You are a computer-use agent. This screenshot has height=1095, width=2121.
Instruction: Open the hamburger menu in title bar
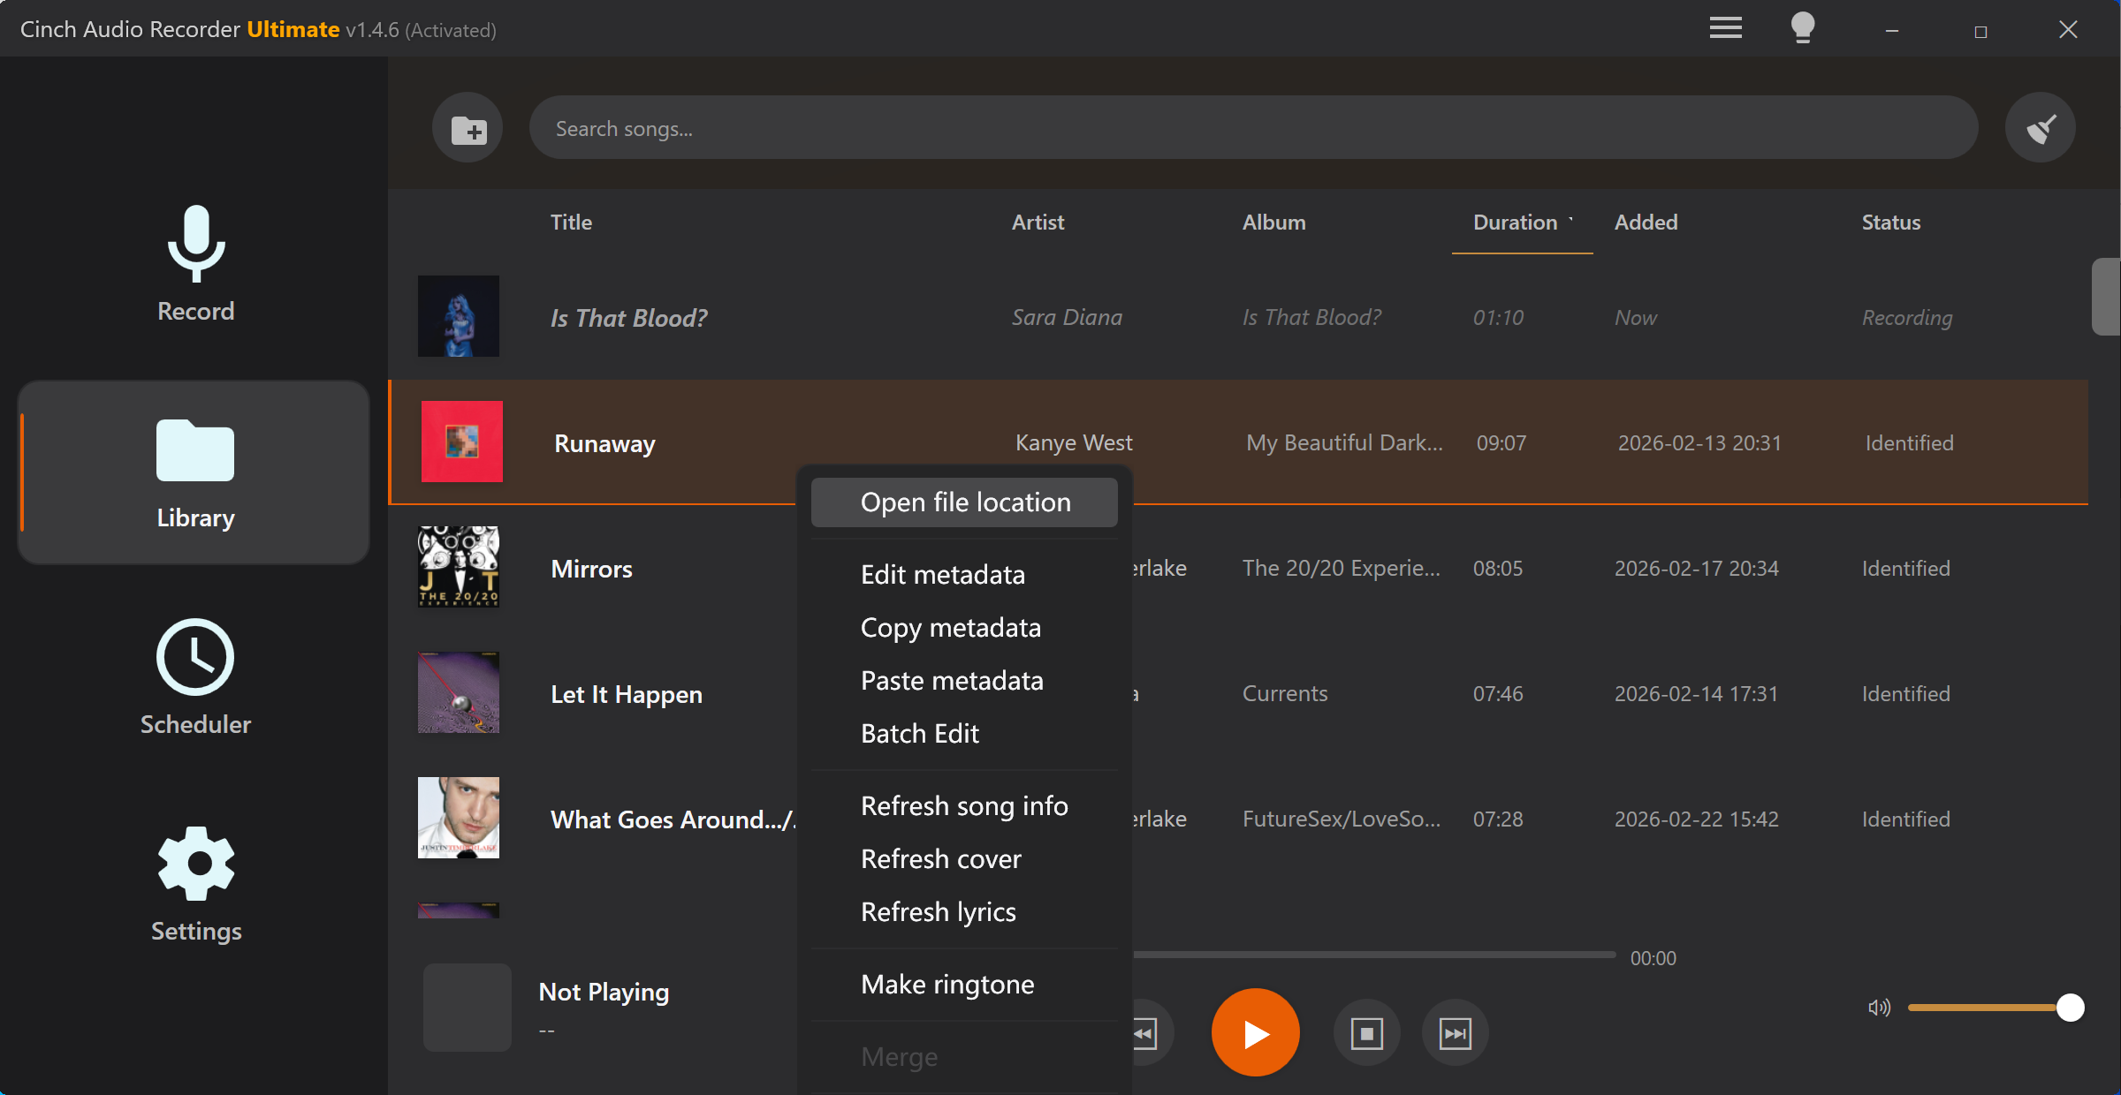tap(1725, 28)
